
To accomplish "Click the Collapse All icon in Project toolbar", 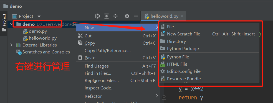I will (x=115, y=16).
